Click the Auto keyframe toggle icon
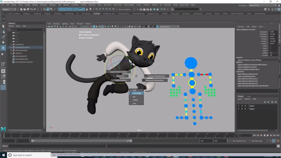 [x=274, y=141]
